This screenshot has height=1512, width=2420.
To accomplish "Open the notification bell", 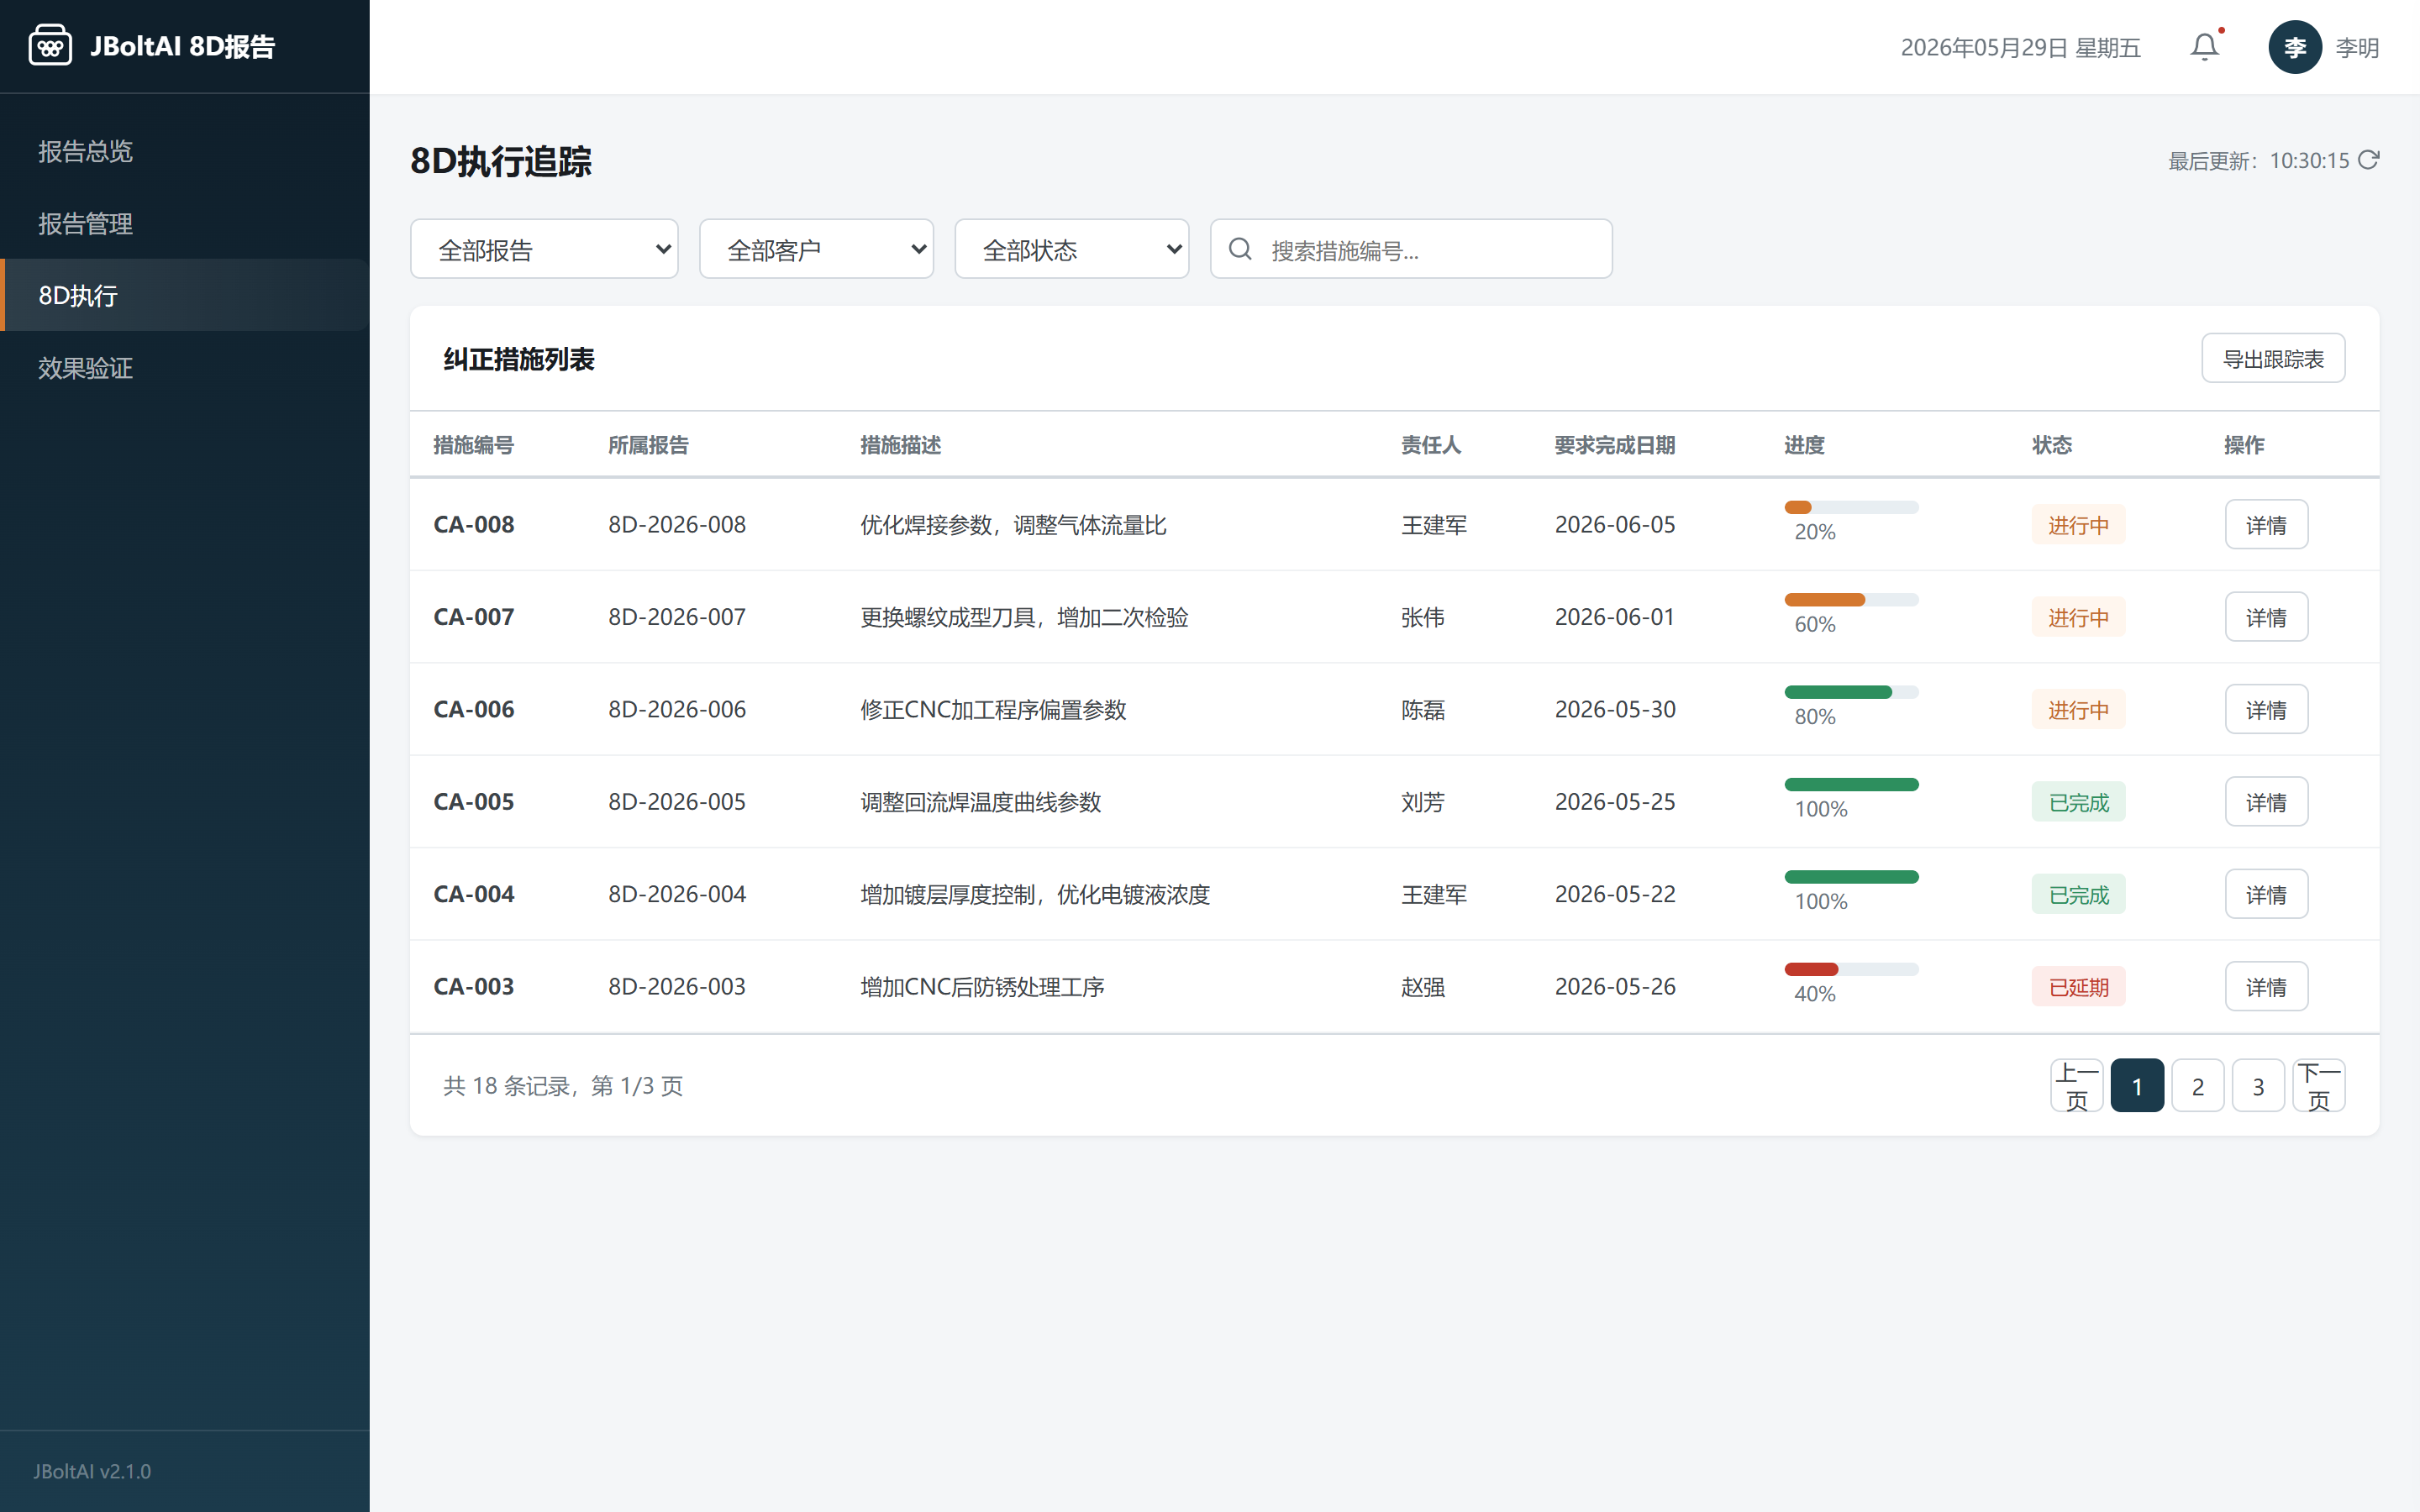I will 2205,47.
